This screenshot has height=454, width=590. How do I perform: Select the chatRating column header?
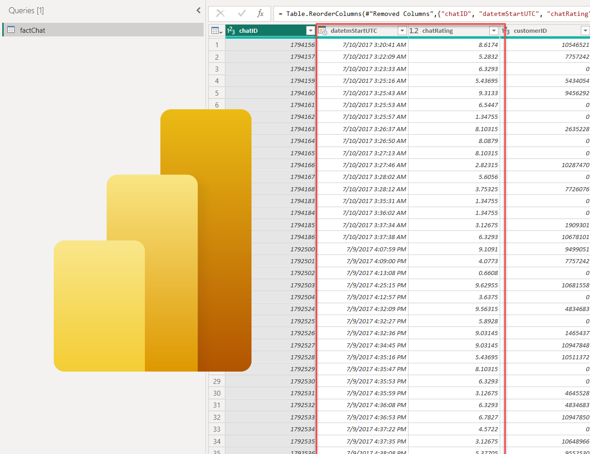454,31
